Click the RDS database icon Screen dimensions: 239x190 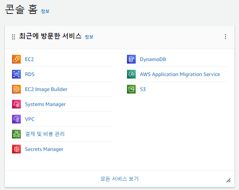[x=16, y=74]
